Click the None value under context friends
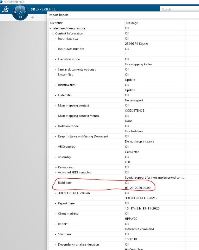The height and width of the screenshot is (250, 199). 128,121
